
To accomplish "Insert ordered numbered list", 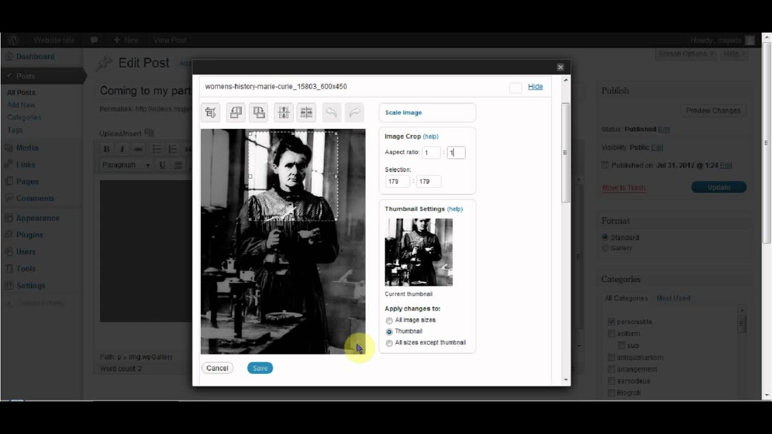I will point(172,149).
